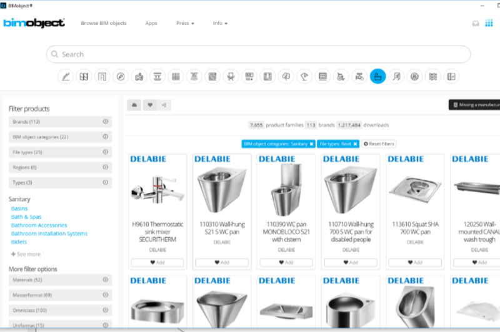The image size is (500, 332).
Task: Click the 110710 Wall-hung 700 S product title
Action: tap(351, 232)
